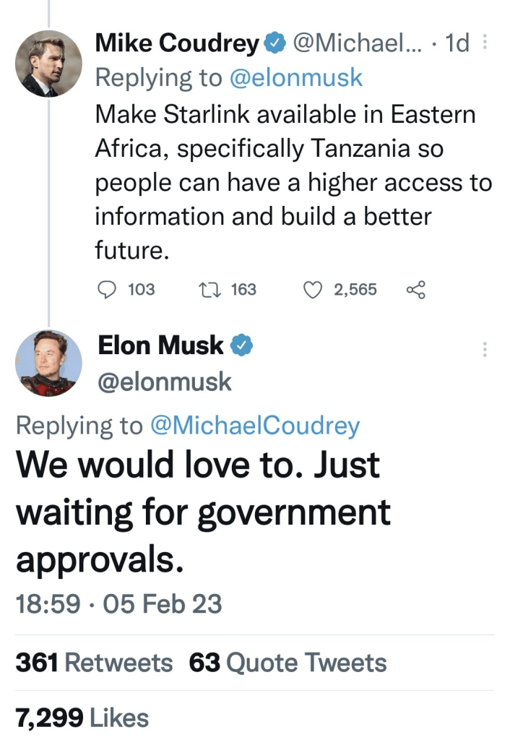Click the 1d timestamp on Mike's tweet
This screenshot has width=510, height=740.
[x=458, y=45]
